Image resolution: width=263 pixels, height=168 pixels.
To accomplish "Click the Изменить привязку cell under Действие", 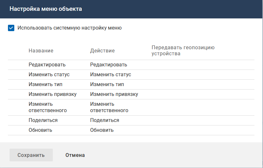I will (114, 94).
